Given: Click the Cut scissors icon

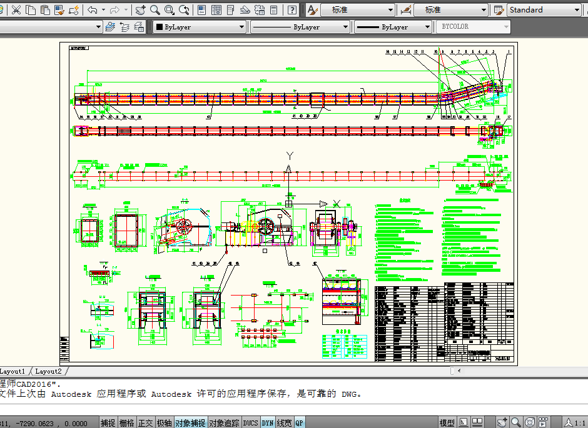Looking at the screenshot, I should point(16,10).
